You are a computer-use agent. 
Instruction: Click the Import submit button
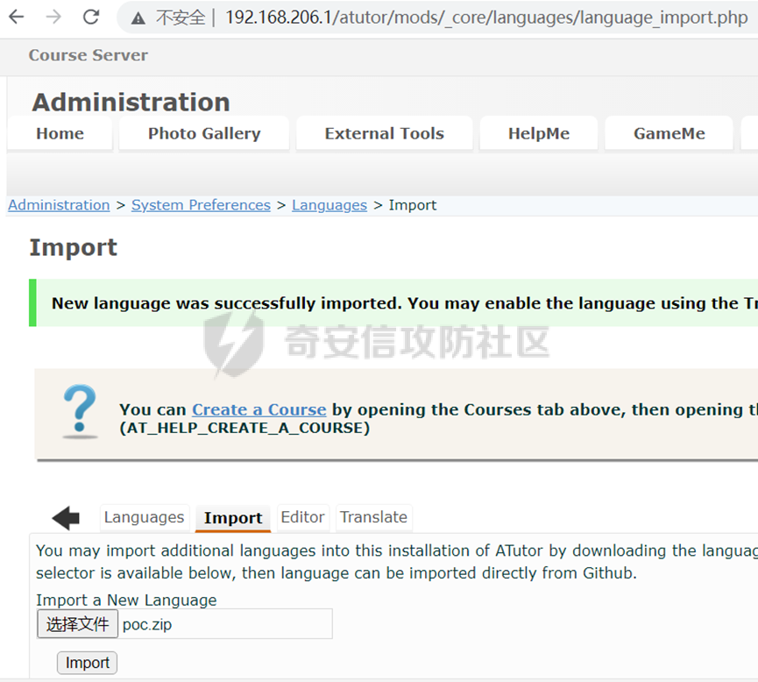point(87,663)
